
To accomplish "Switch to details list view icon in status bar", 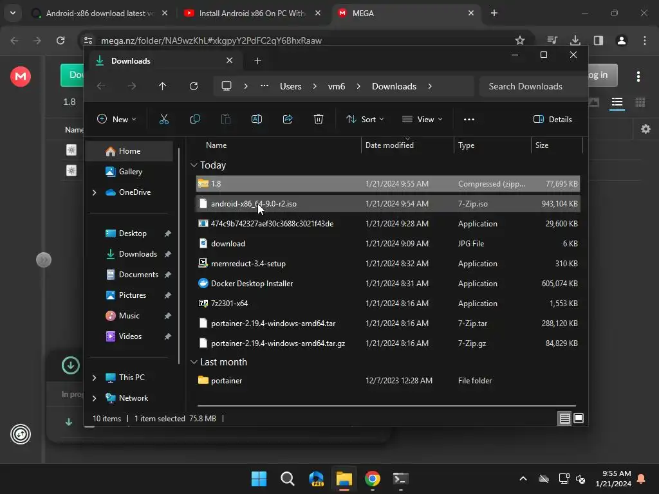I will [x=564, y=418].
